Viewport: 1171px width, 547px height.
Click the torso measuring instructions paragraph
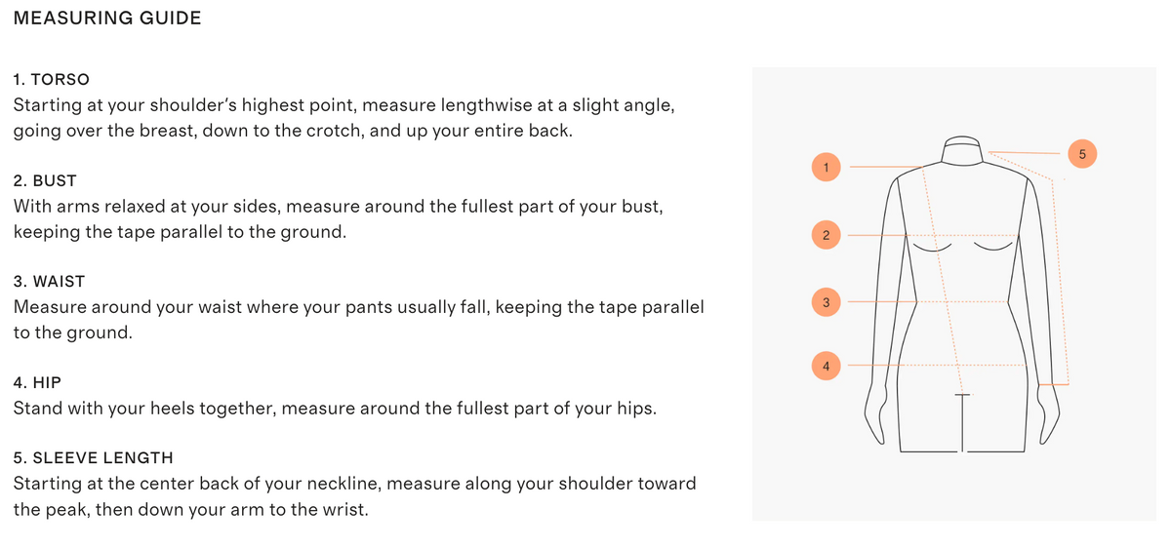point(343,117)
